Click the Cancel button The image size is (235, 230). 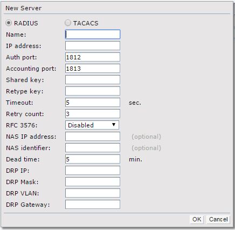coord(218,219)
